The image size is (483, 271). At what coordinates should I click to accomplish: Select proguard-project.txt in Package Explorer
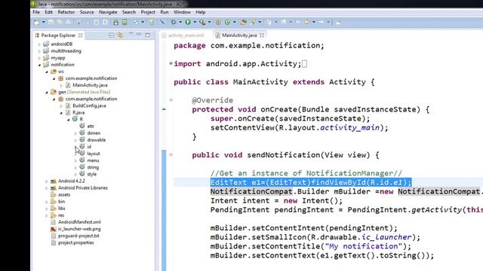pyautogui.click(x=78, y=236)
